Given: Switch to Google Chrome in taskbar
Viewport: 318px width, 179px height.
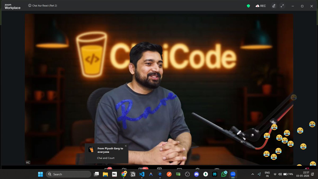Looking at the screenshot, I should (124, 174).
